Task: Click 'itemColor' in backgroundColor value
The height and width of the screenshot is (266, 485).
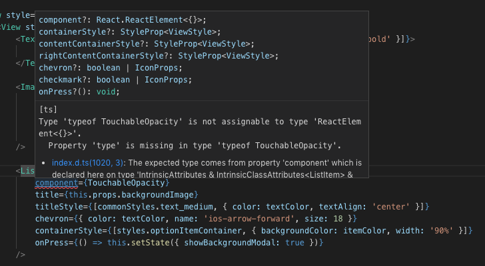Action: (x=364, y=231)
